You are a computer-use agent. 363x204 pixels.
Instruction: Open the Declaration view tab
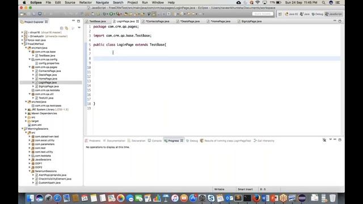coord(136,141)
